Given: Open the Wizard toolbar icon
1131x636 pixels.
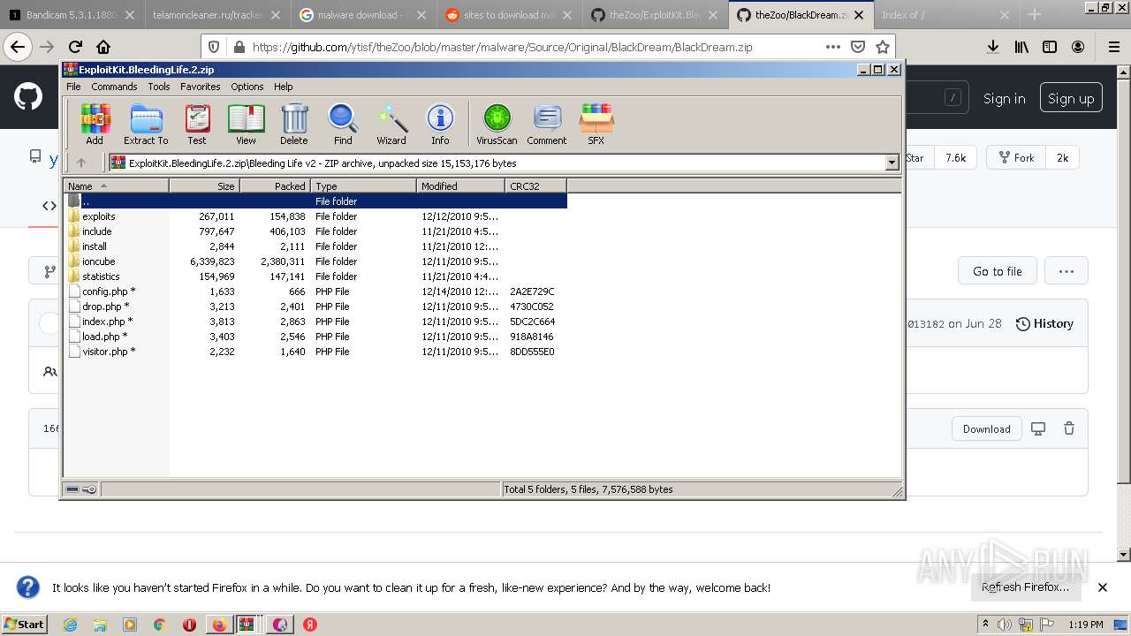Looking at the screenshot, I should click(x=391, y=124).
